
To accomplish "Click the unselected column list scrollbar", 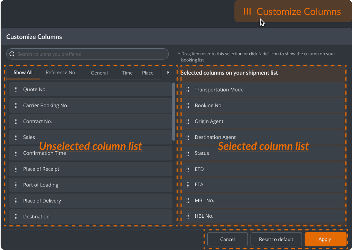I will point(174,111).
